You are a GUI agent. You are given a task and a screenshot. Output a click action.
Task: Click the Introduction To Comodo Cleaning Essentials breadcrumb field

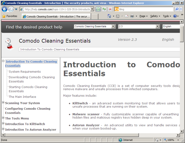pyautogui.click(x=99, y=49)
